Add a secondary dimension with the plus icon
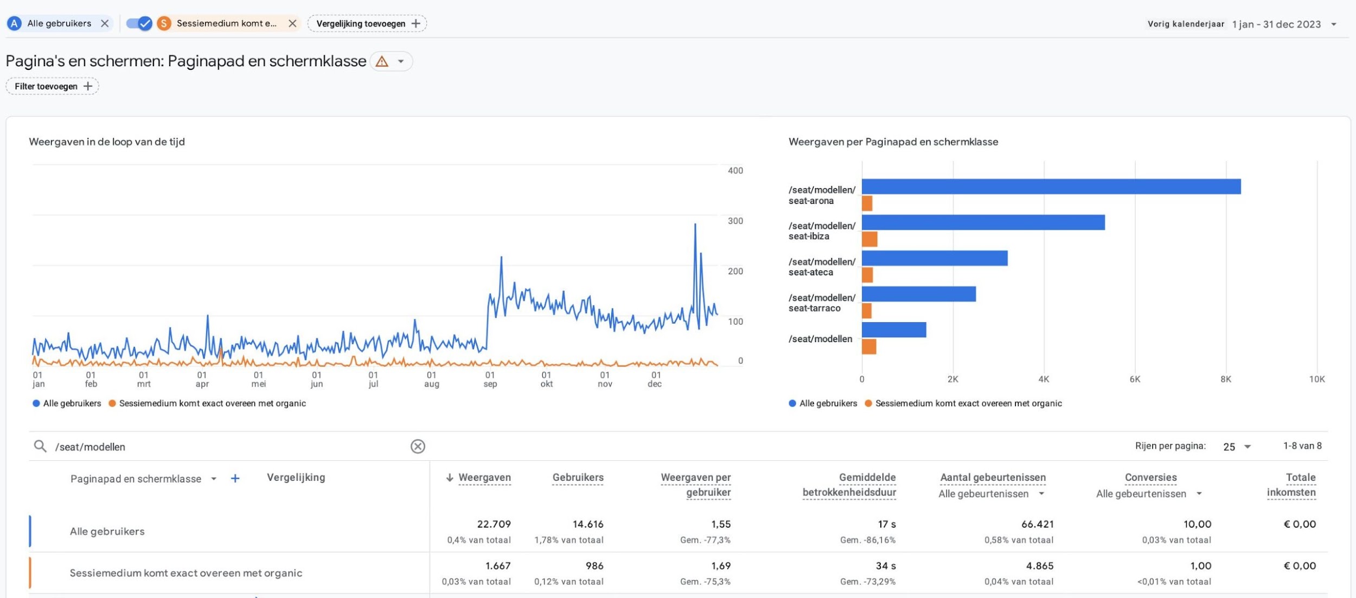The height and width of the screenshot is (598, 1356). coord(235,478)
